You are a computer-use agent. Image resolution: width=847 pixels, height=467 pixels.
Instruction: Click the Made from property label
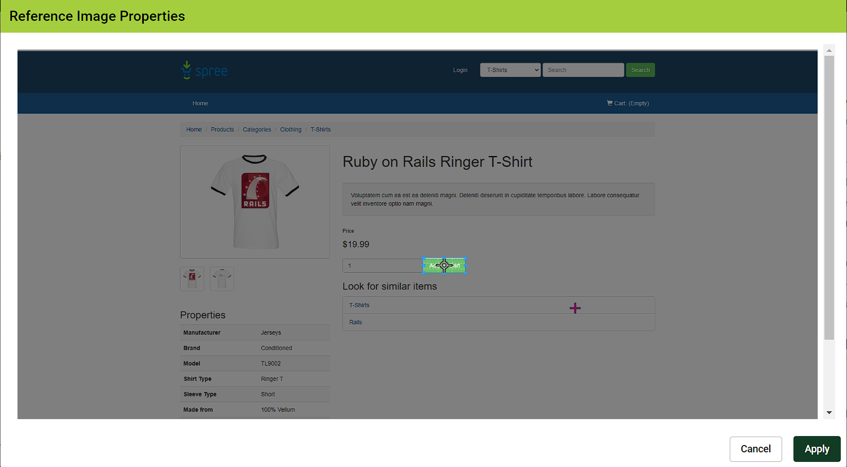198,410
